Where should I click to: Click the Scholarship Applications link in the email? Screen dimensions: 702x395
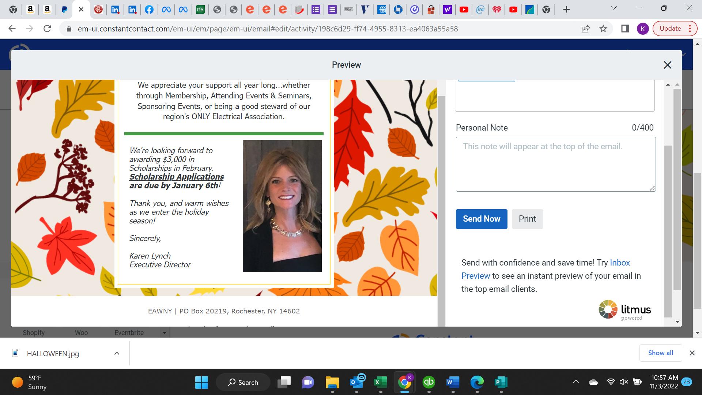coord(176,177)
